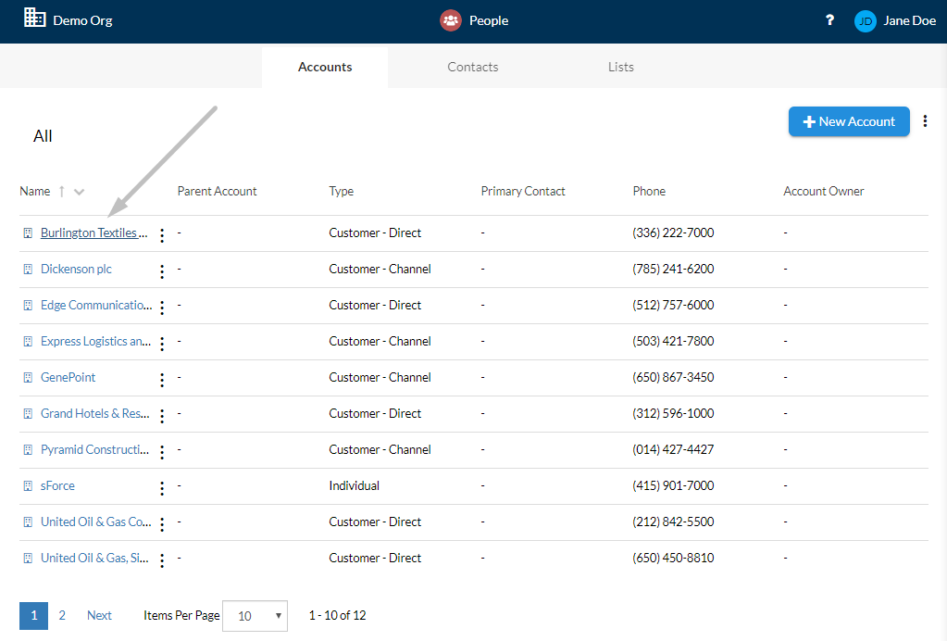
Task: Switch to the Lists tab
Action: point(621,67)
